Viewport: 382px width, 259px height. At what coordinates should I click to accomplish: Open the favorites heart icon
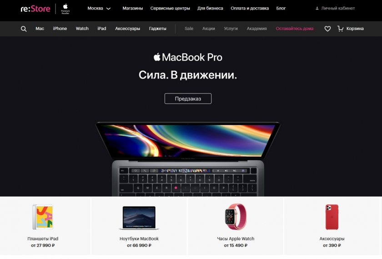(x=327, y=29)
